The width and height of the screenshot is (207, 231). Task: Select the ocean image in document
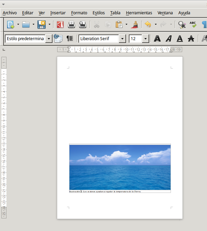[x=120, y=167]
